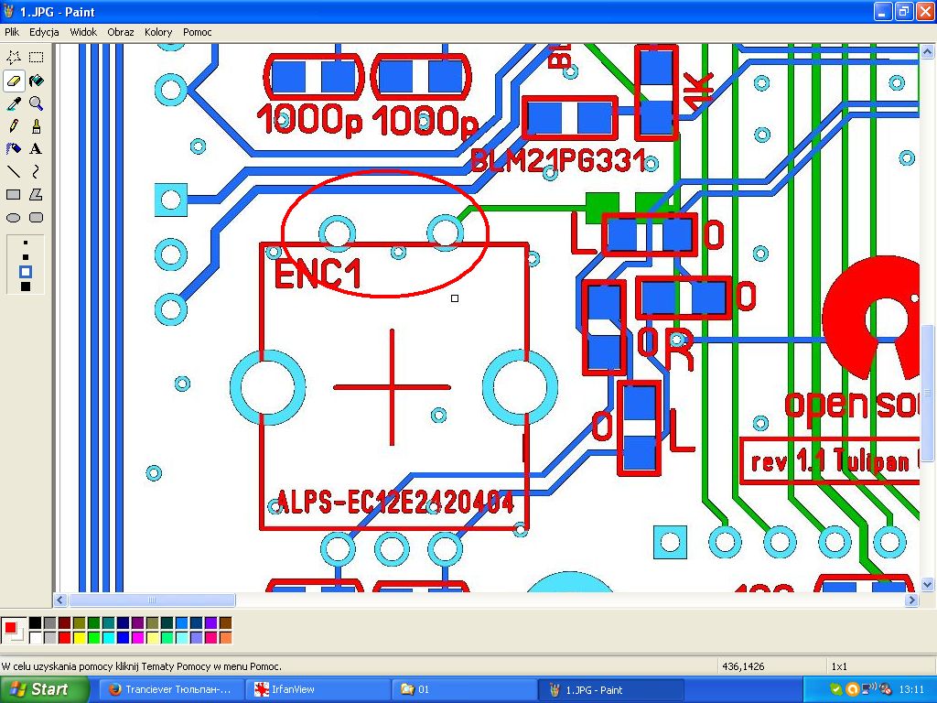Select the Curve tool
This screenshot has width=937, height=703.
pyautogui.click(x=36, y=172)
